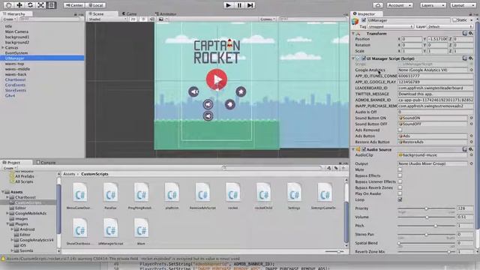Viewport: 480px width, 270px height.
Task: Open Shaded draw mode dropdown
Action: (x=107, y=19)
